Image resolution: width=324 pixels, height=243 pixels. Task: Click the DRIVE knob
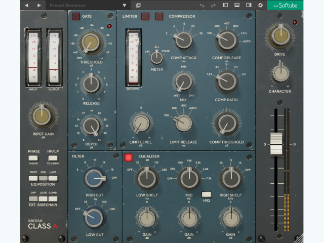click(280, 36)
